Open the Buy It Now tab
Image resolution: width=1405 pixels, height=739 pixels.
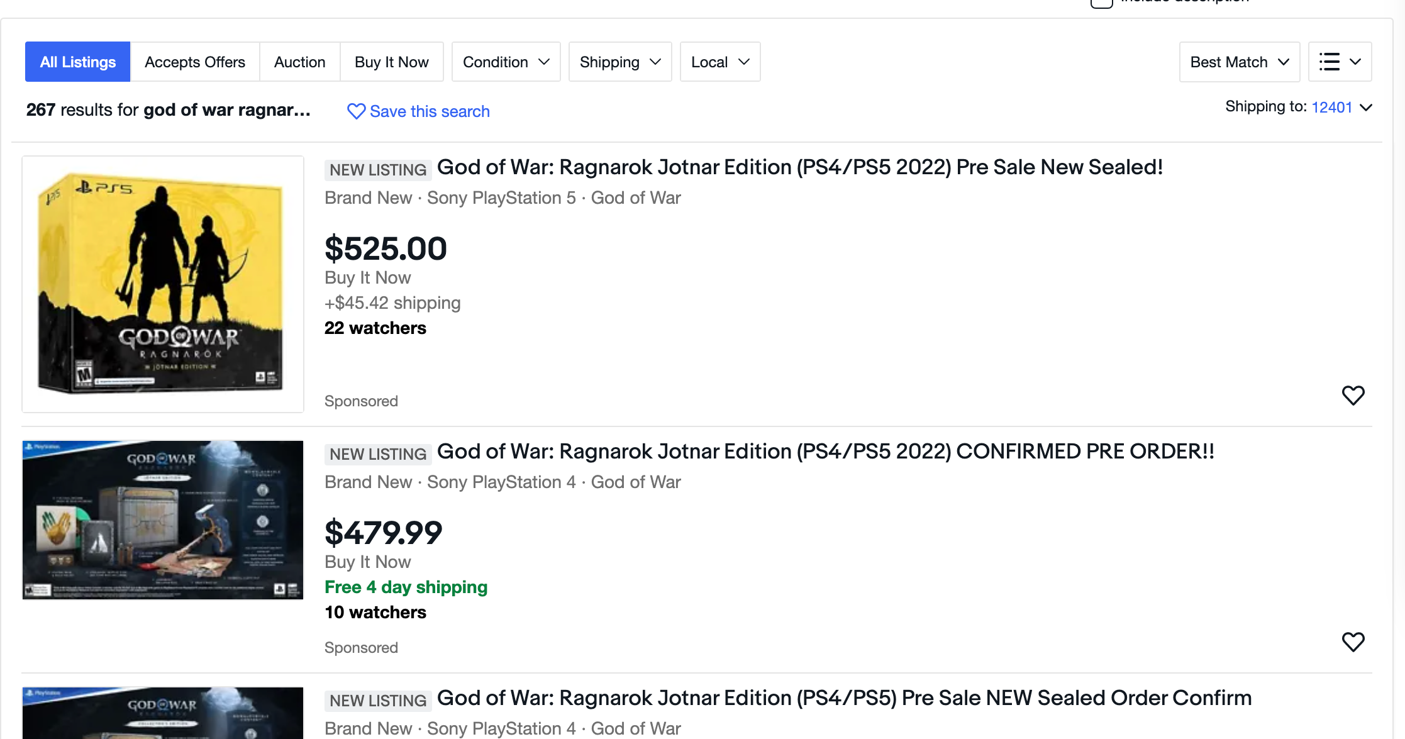tap(391, 62)
